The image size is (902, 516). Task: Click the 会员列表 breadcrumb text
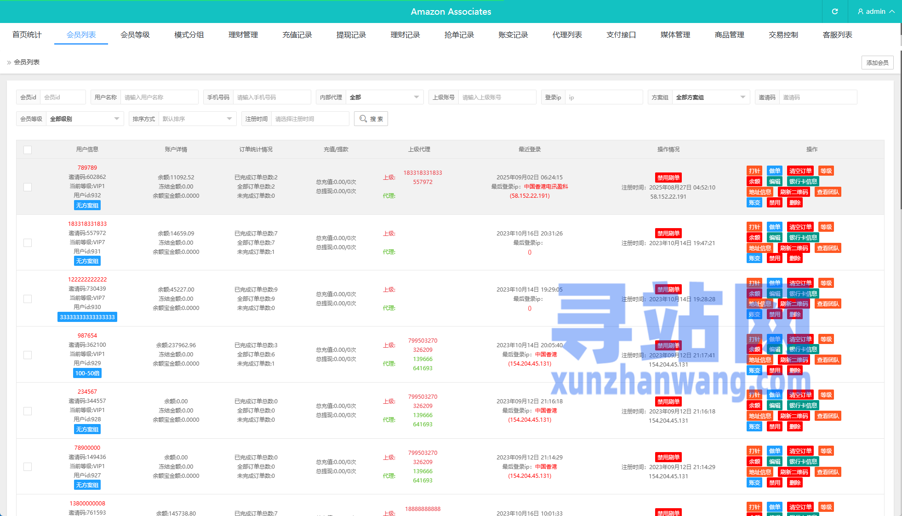point(27,62)
